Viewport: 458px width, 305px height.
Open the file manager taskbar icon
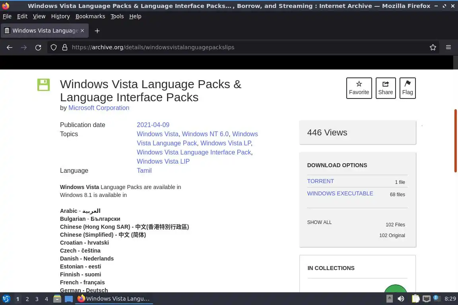coord(57,299)
